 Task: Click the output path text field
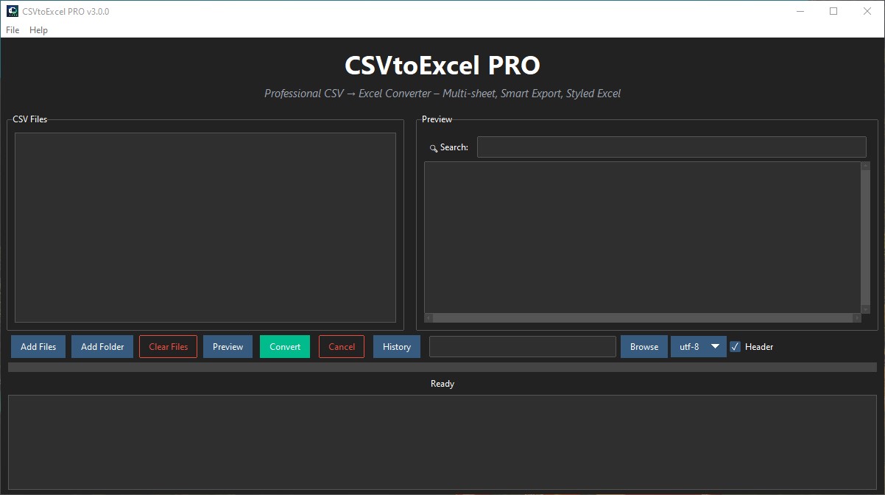click(x=522, y=346)
